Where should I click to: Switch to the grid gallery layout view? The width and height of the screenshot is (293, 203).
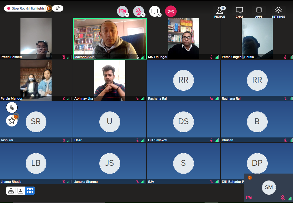click(x=30, y=191)
